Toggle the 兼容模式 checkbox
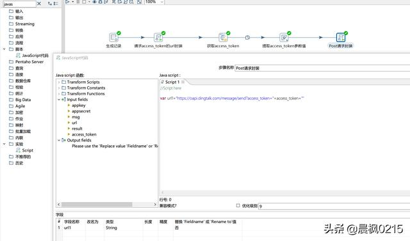The image size is (410, 241). (238, 206)
